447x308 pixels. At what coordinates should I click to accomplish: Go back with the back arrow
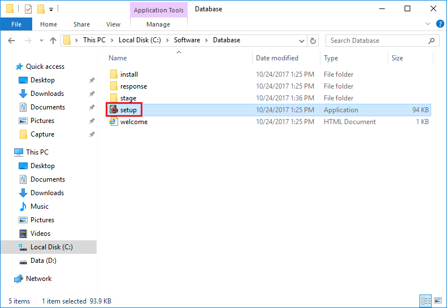tap(11, 41)
